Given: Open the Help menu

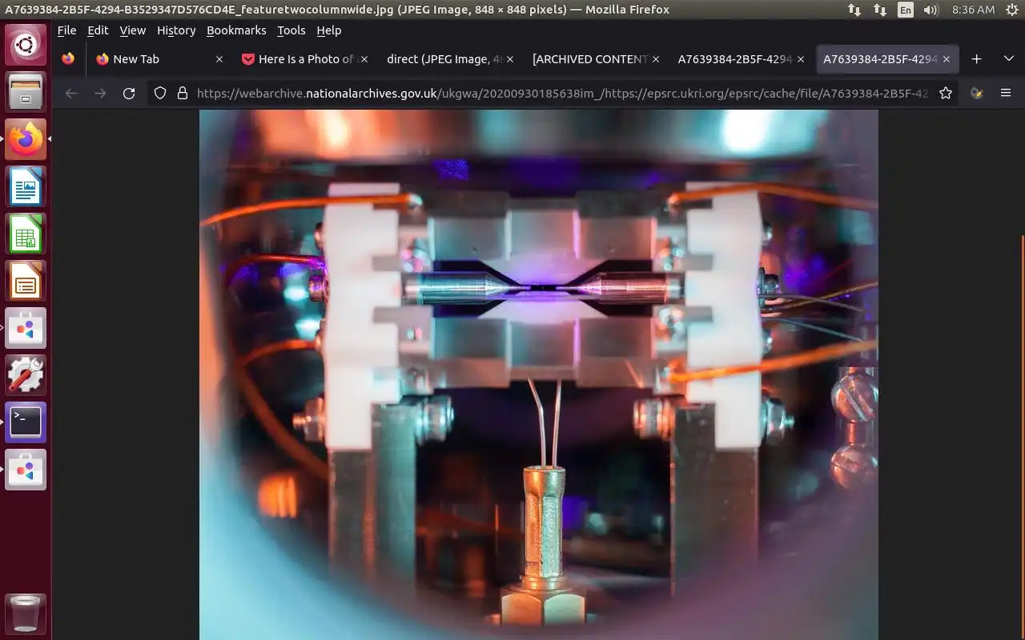Looking at the screenshot, I should 329,30.
